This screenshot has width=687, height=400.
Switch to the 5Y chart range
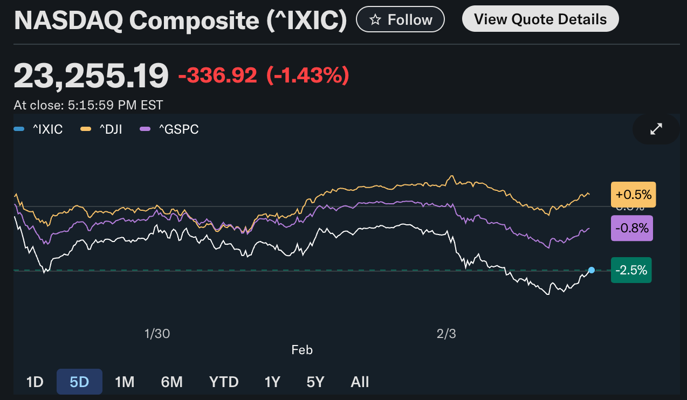[x=315, y=382]
